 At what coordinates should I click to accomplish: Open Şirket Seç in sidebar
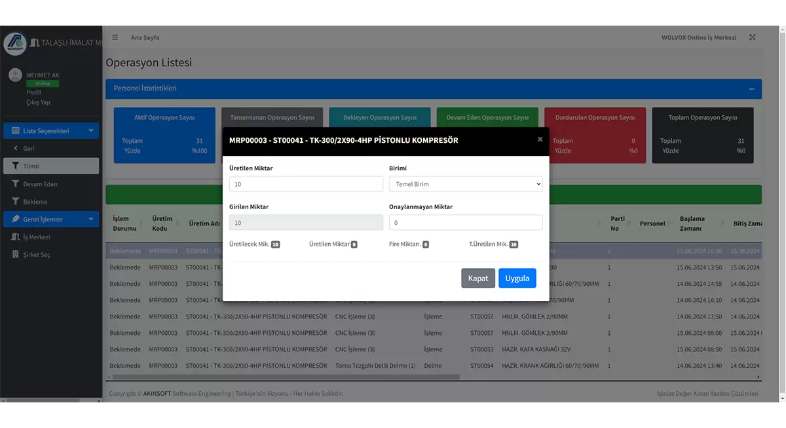[36, 254]
